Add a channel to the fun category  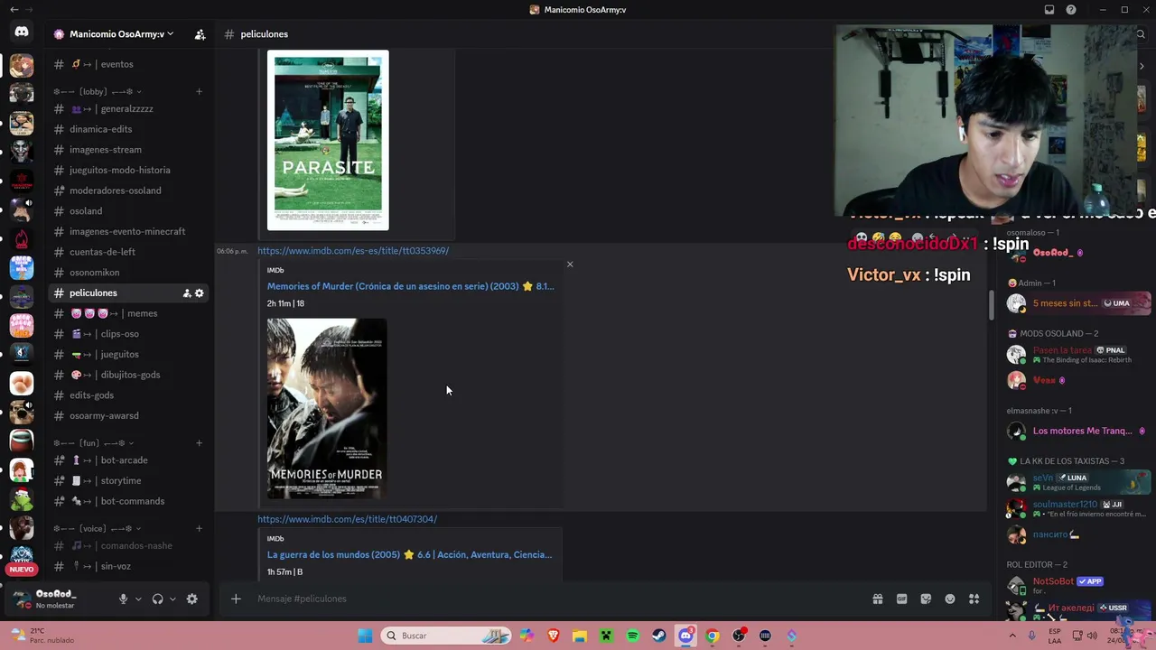199,443
